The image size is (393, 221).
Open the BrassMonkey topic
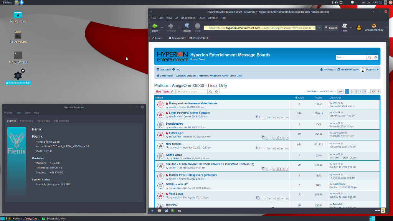[174, 124]
